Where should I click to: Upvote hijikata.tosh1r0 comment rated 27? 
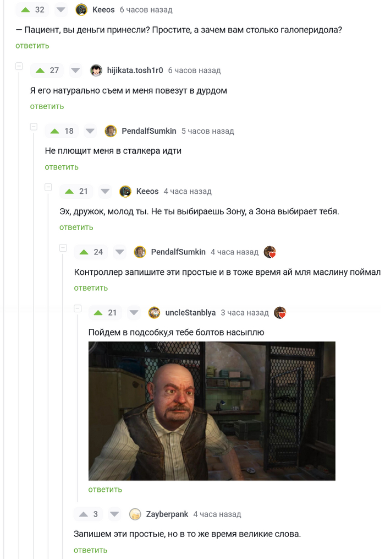[40, 70]
